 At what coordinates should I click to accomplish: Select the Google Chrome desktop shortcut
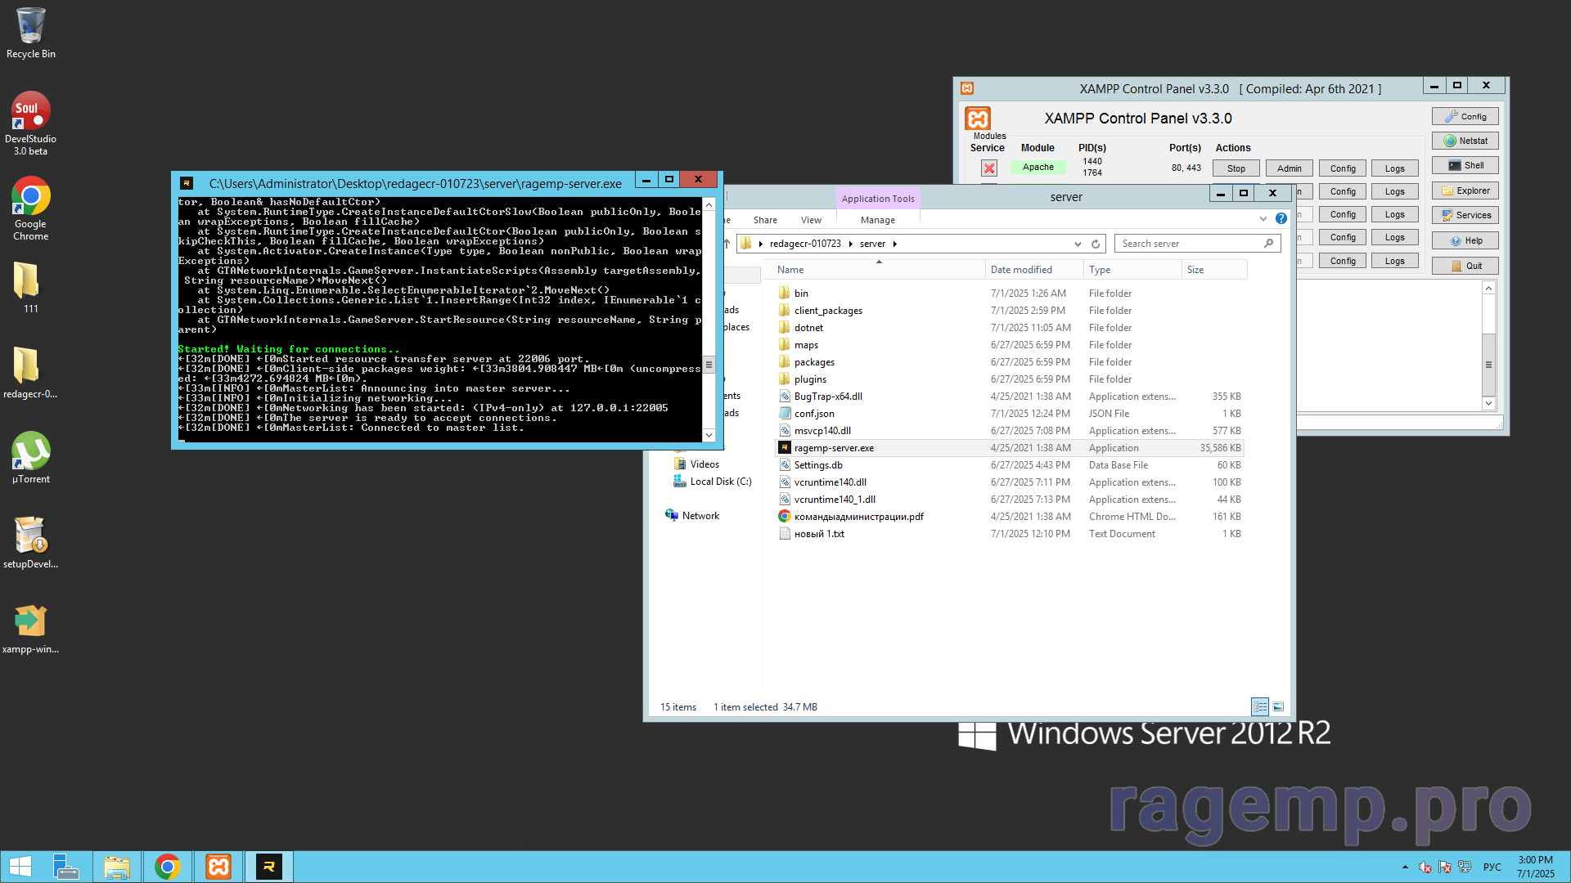pos(30,208)
